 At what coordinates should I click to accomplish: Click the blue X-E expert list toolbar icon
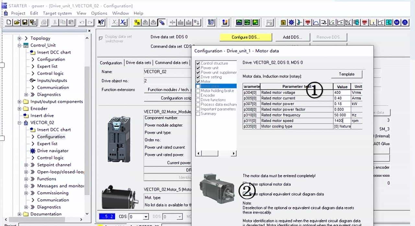[x=124, y=22]
